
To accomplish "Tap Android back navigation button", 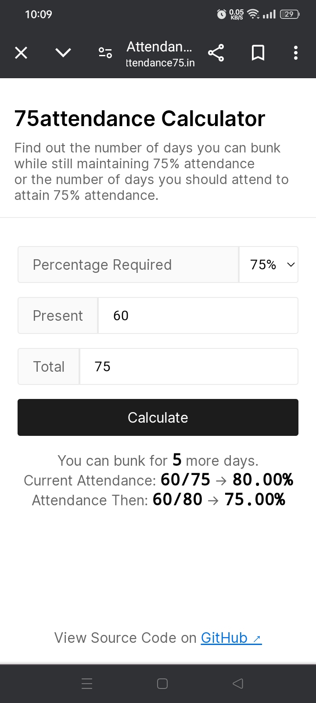I will click(x=238, y=684).
